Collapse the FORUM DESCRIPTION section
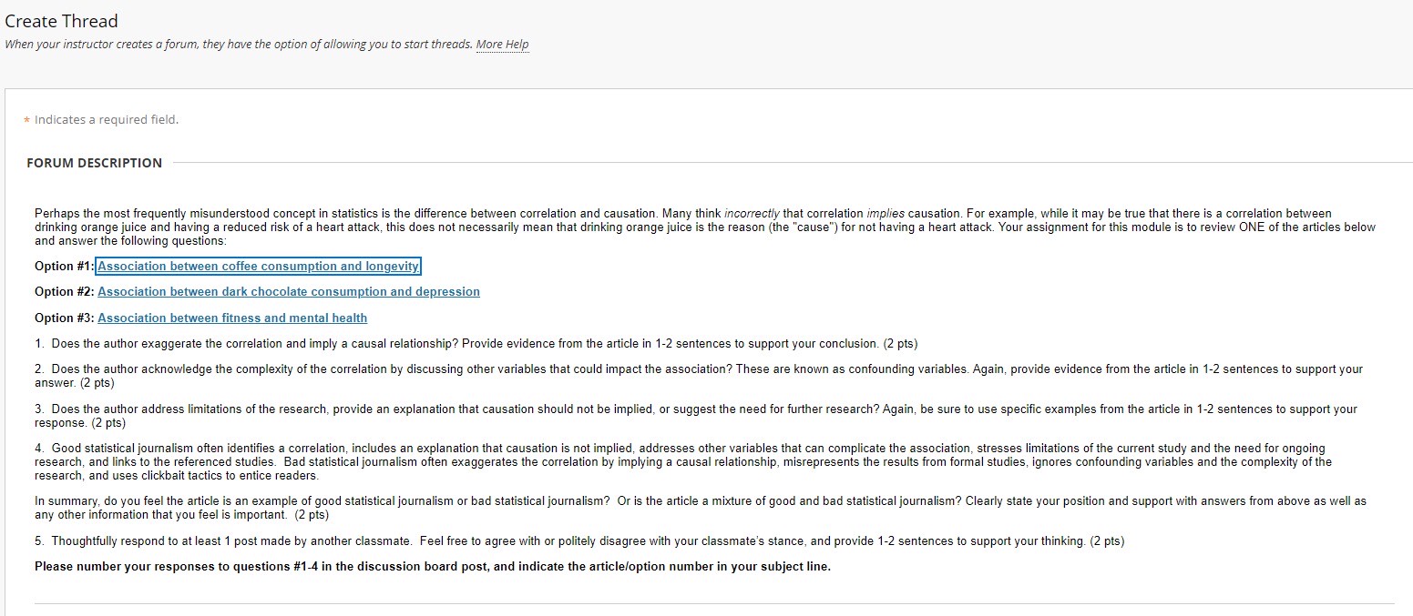The height and width of the screenshot is (616, 1413). point(95,163)
